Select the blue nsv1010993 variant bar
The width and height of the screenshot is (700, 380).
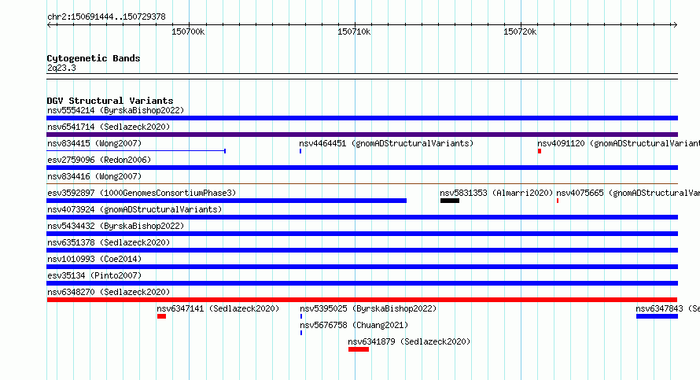(362, 267)
